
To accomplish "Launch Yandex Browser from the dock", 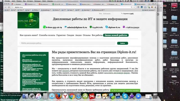I will [x=65, y=96].
